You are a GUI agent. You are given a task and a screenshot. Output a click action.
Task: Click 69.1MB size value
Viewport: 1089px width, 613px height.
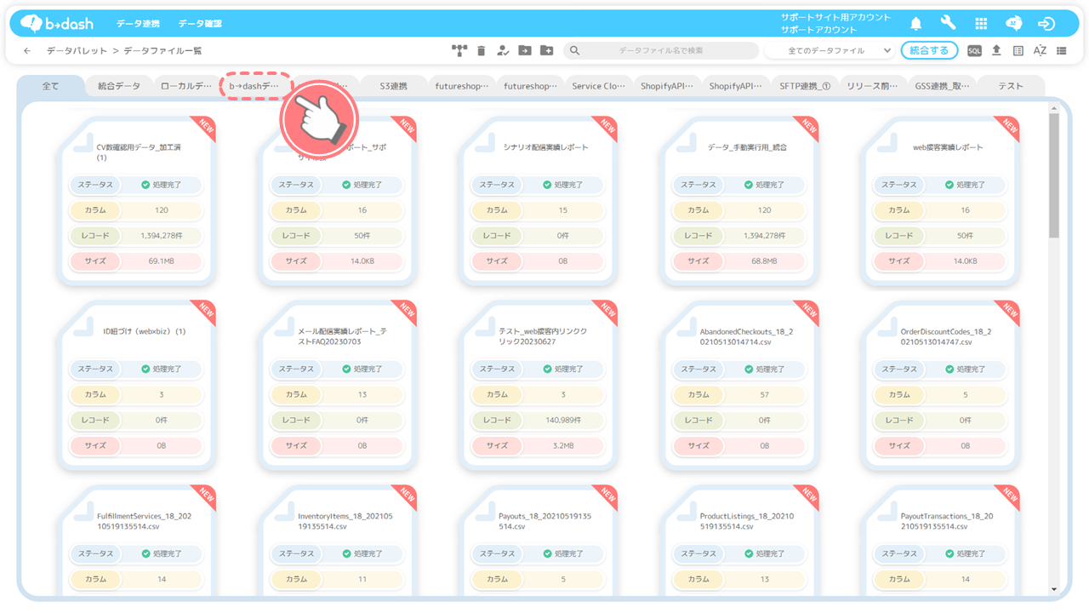click(162, 261)
